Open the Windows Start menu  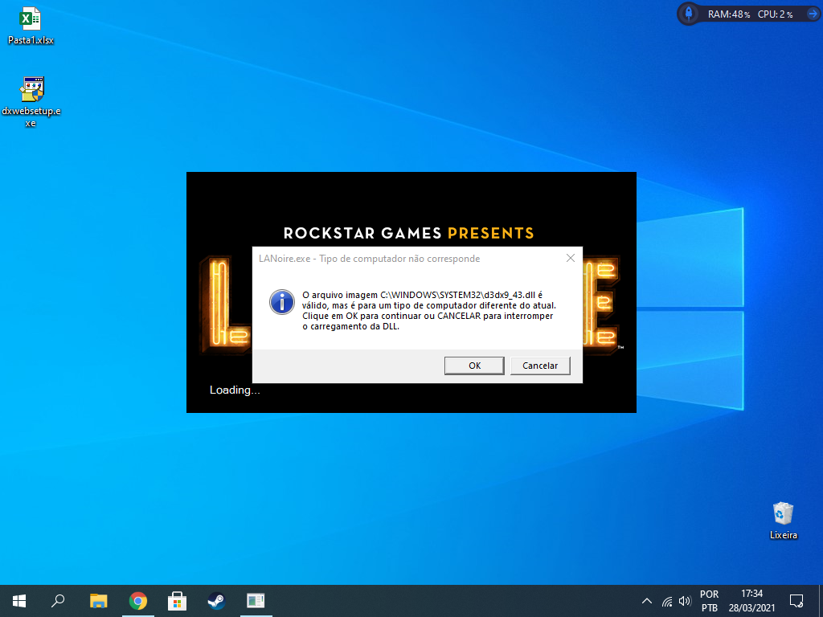[x=19, y=601]
